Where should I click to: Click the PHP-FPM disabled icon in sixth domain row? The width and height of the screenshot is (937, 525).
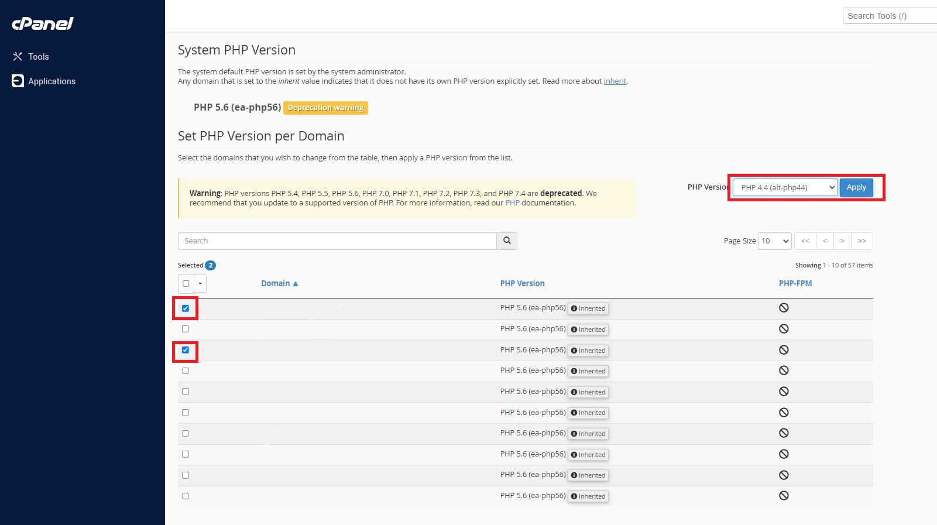click(784, 413)
